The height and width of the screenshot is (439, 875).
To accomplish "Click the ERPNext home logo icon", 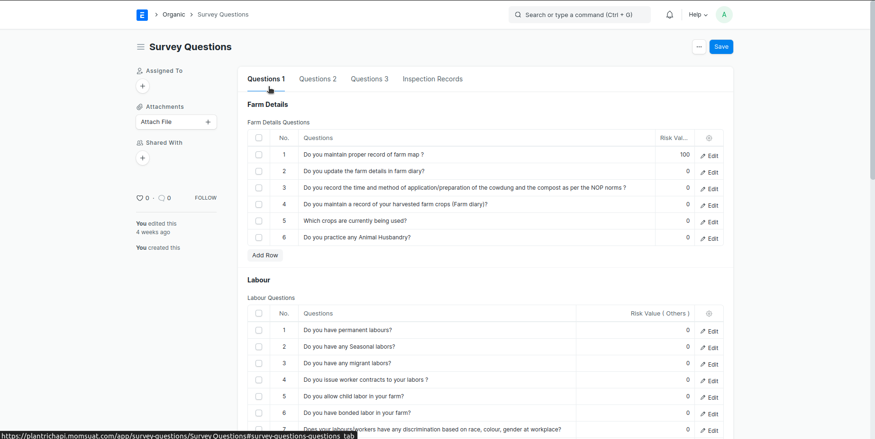I will (142, 15).
